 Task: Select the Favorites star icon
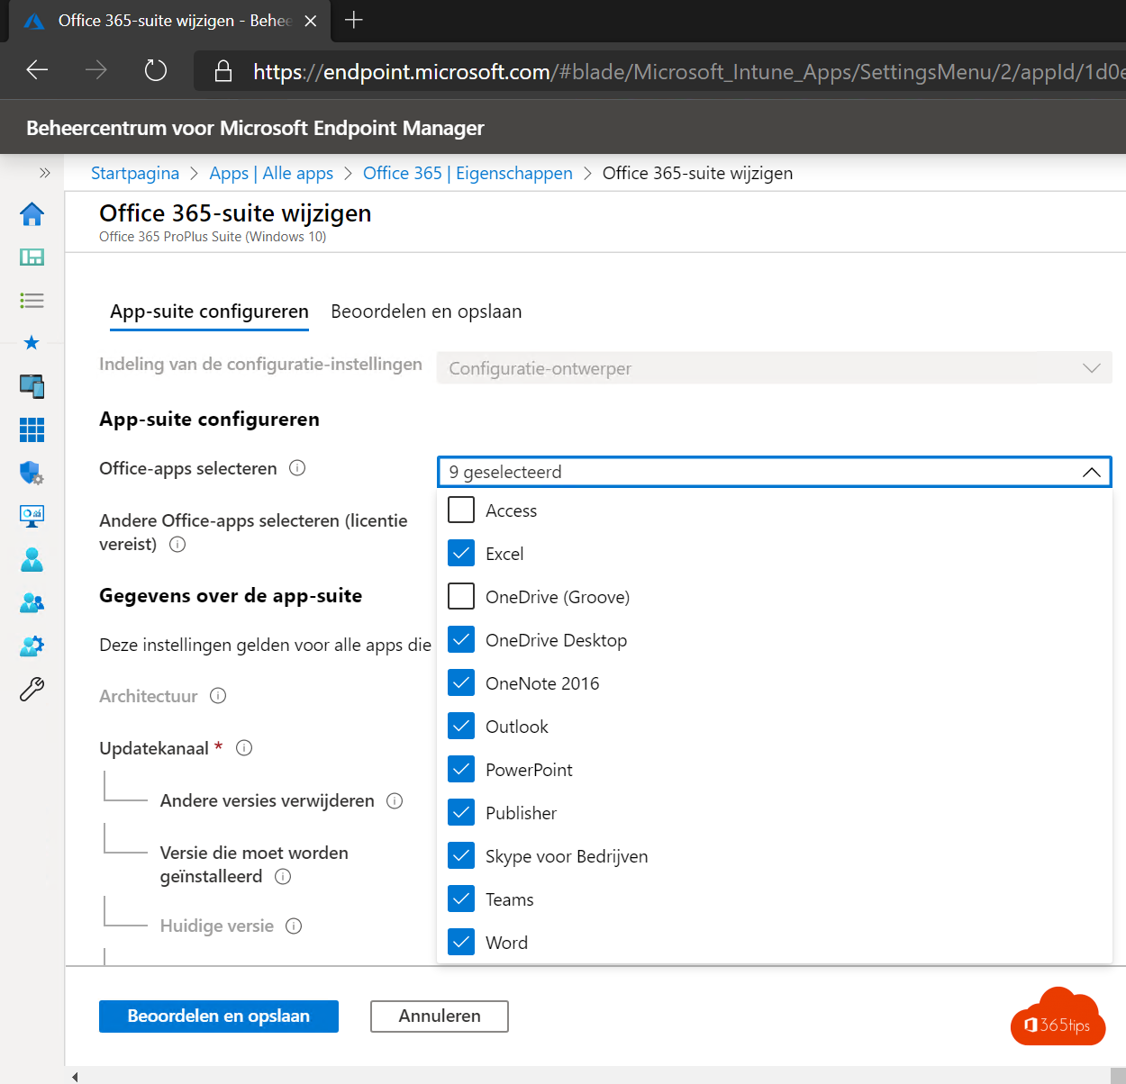pos(32,343)
